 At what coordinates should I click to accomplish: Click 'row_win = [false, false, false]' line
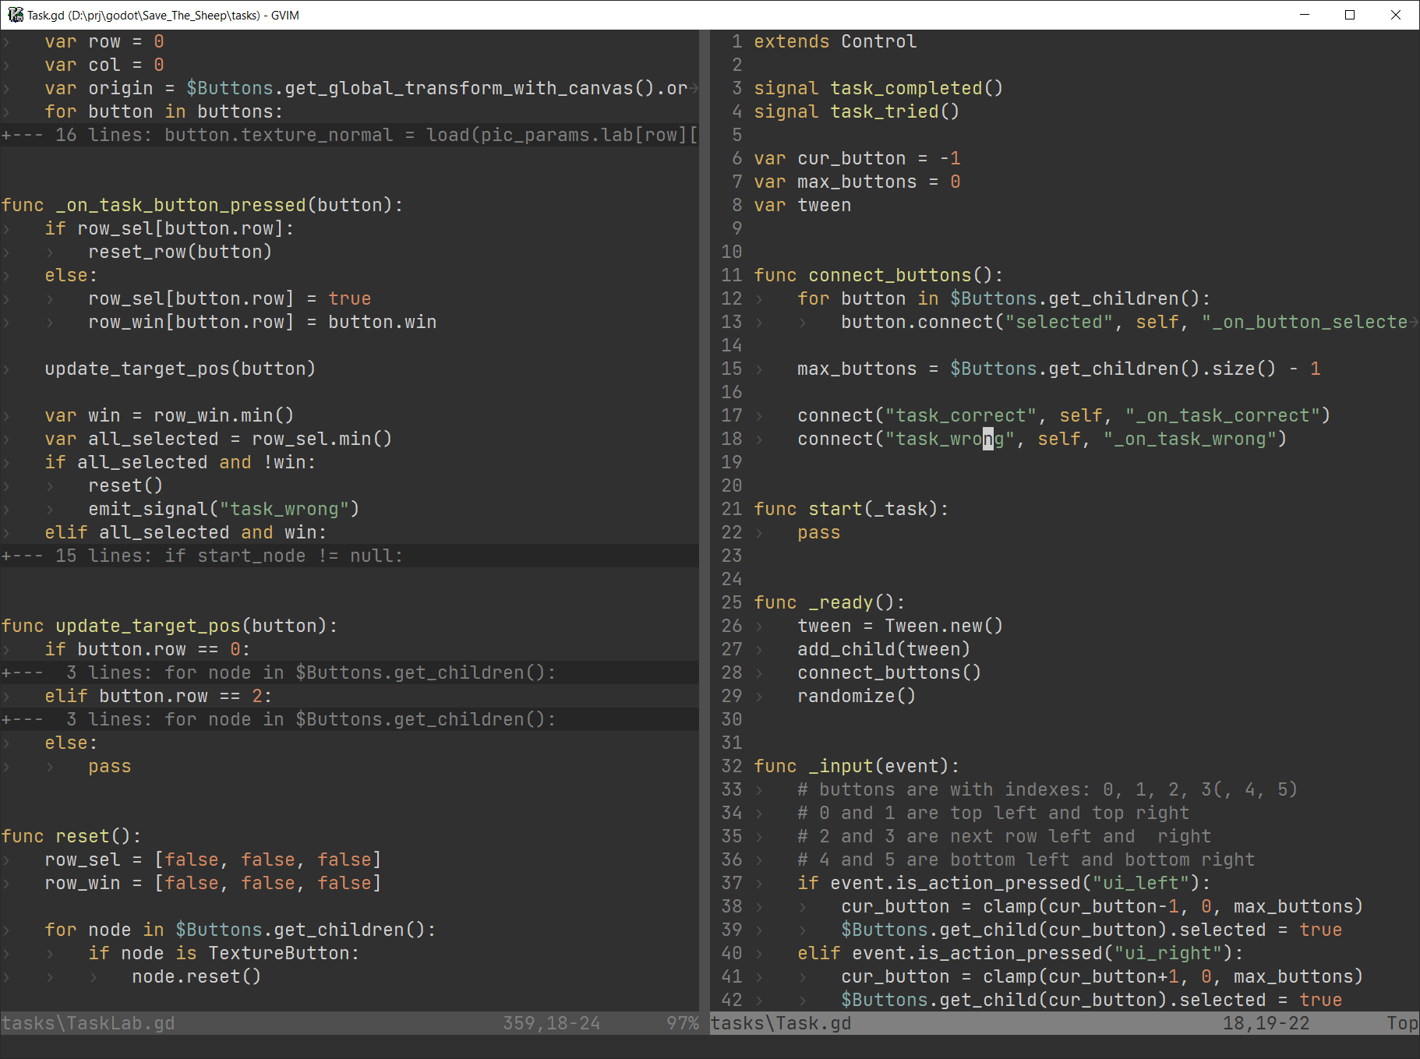[213, 883]
